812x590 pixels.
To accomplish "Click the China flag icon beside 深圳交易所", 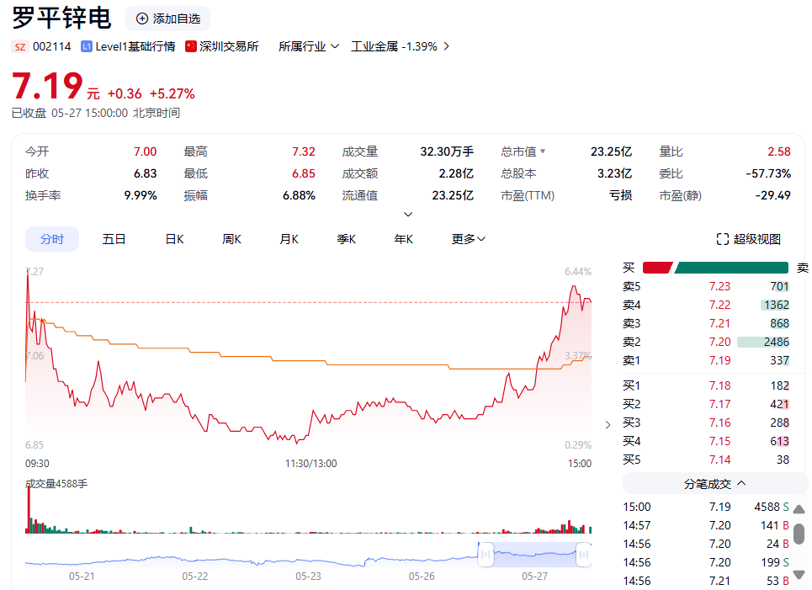I will (x=191, y=46).
